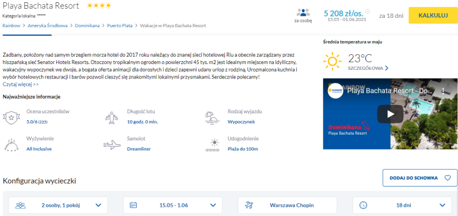Open the Dominikana breadcrumb link
This screenshot has width=458, height=216.
(x=87, y=25)
